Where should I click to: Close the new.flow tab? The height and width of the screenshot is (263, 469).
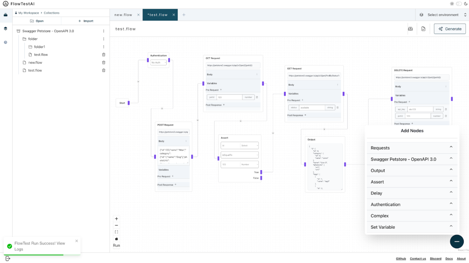pos(139,15)
